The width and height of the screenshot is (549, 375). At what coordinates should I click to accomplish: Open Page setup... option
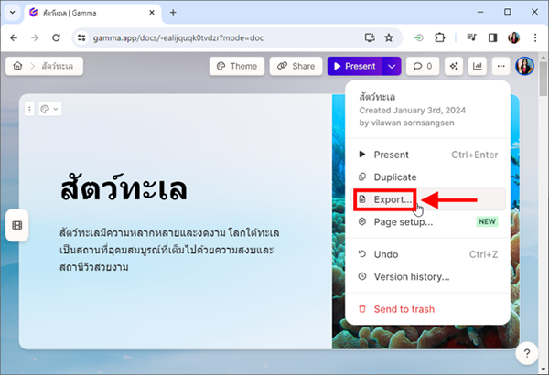click(427, 222)
